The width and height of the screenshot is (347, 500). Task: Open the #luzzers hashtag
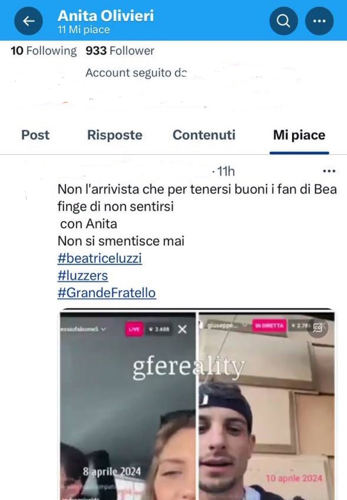[83, 276]
